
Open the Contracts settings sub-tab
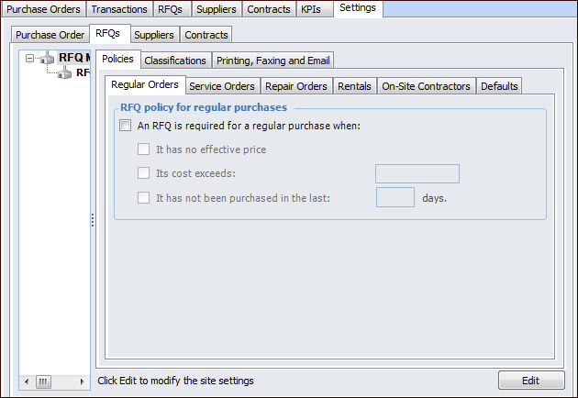click(x=206, y=35)
